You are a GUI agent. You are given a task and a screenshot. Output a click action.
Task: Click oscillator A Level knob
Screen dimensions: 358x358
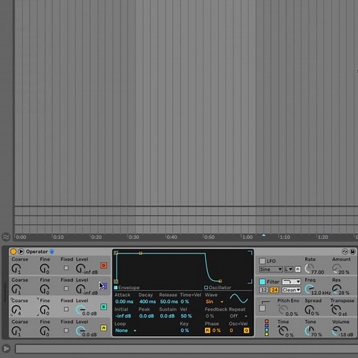click(81, 331)
